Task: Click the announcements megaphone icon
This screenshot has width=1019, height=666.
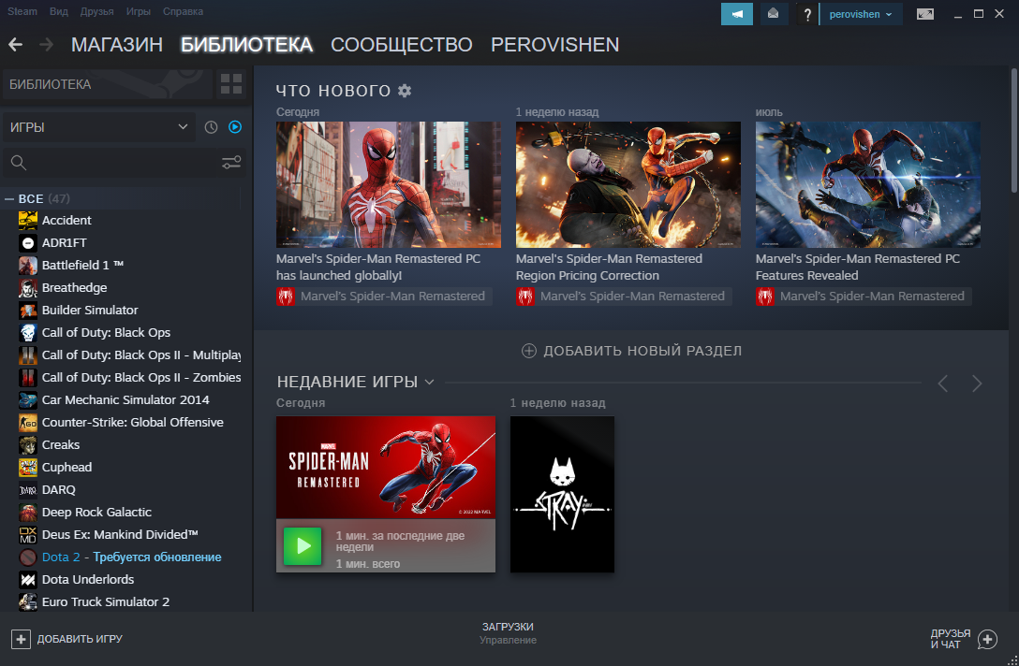Action: pos(736,14)
